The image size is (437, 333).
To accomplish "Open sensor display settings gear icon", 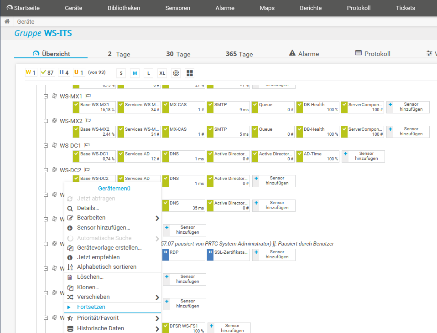I will pyautogui.click(x=176, y=73).
